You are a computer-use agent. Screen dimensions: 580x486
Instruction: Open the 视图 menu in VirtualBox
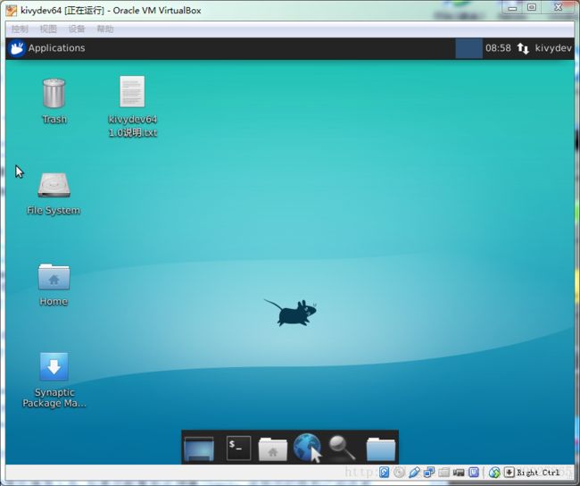pos(48,29)
